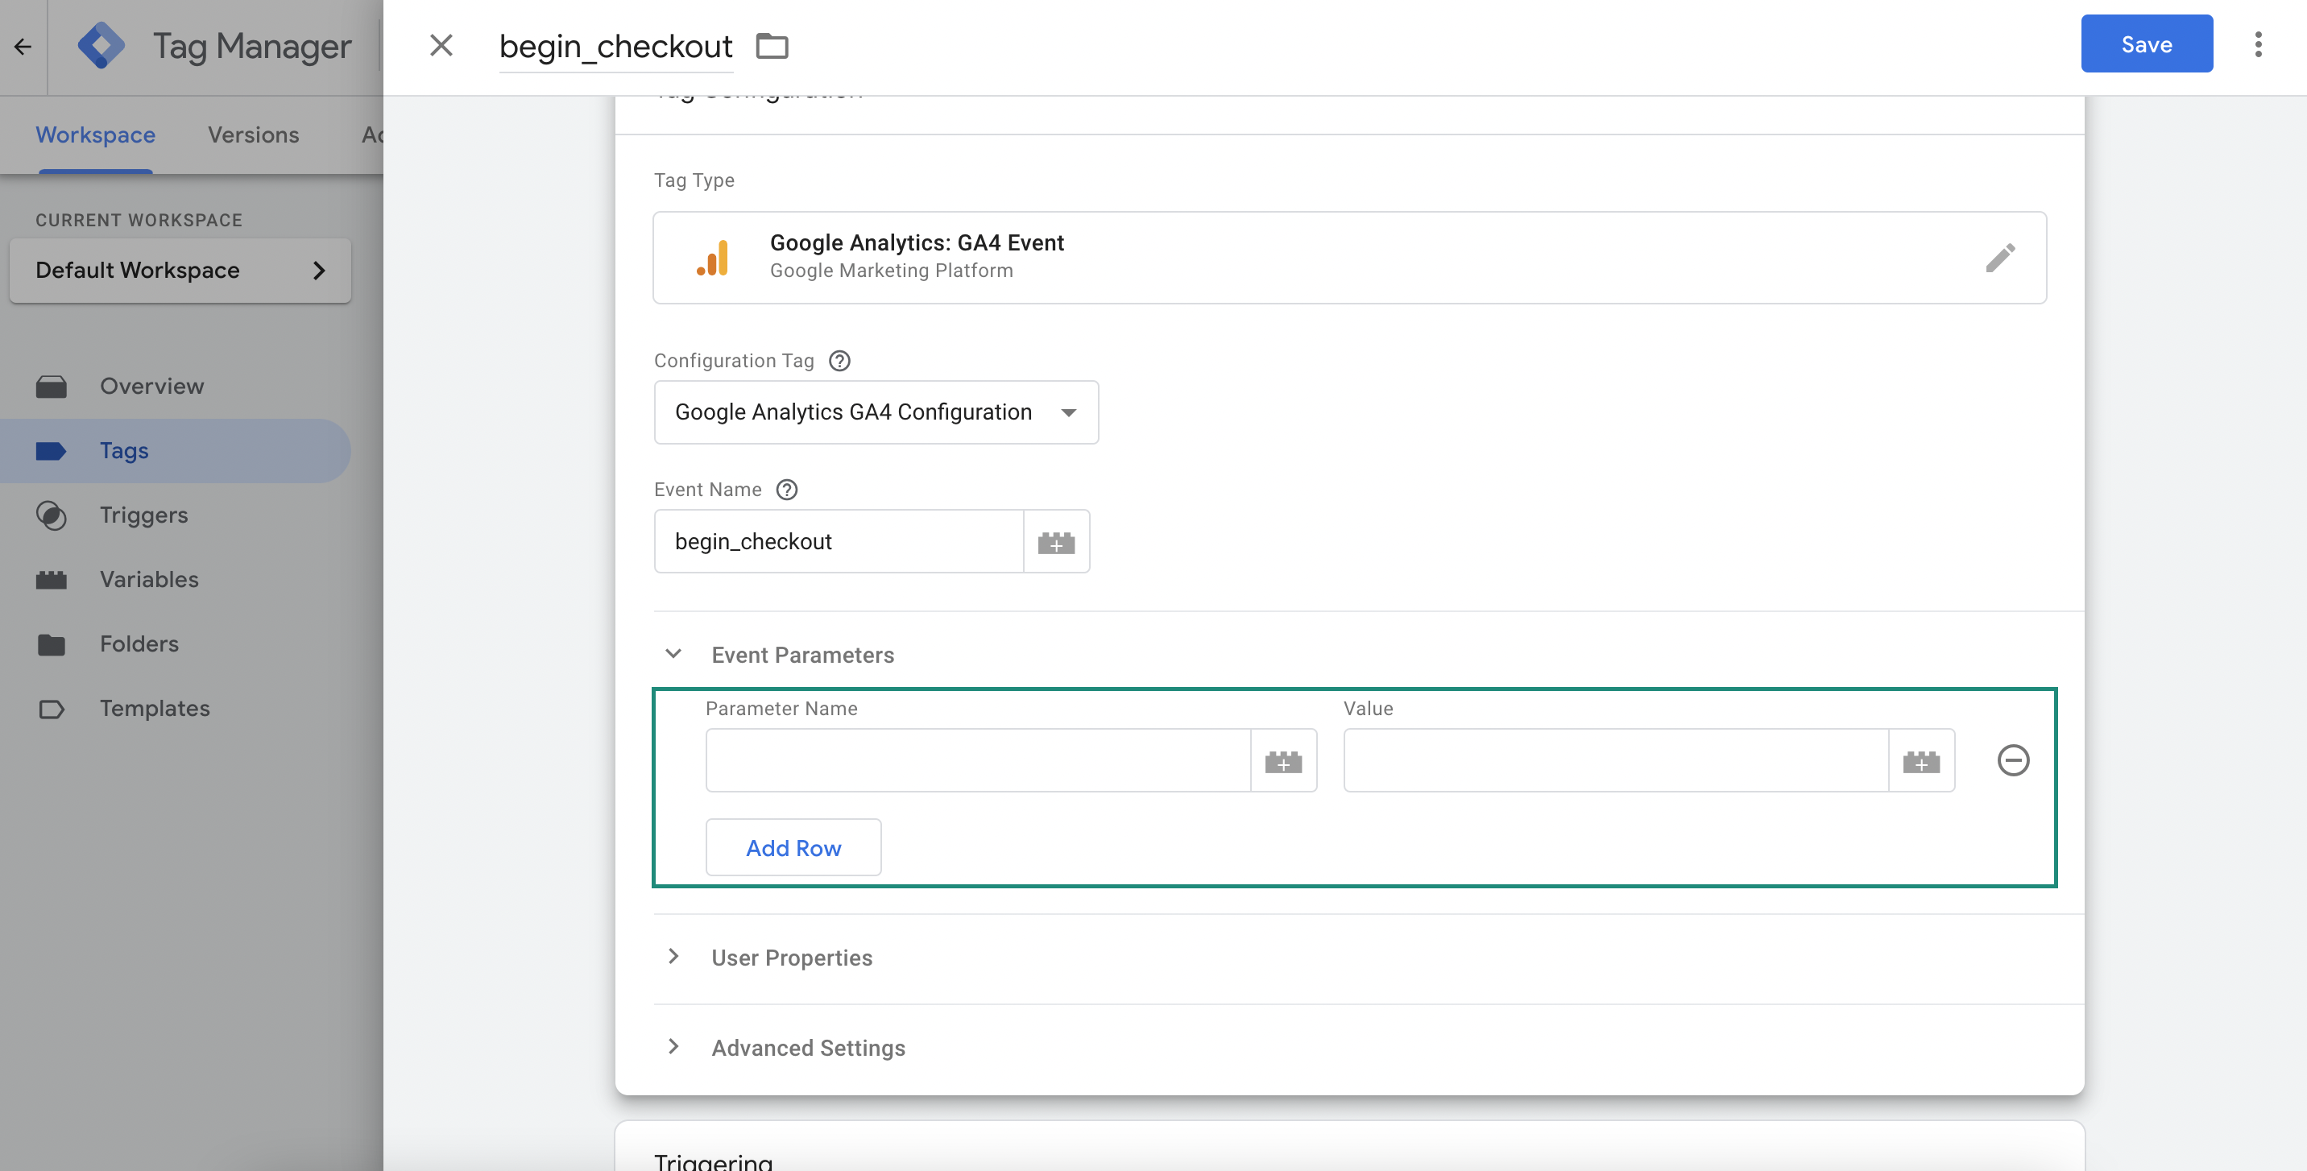
Task: Click the variable picker icon in Parameter Value field
Action: (1922, 760)
